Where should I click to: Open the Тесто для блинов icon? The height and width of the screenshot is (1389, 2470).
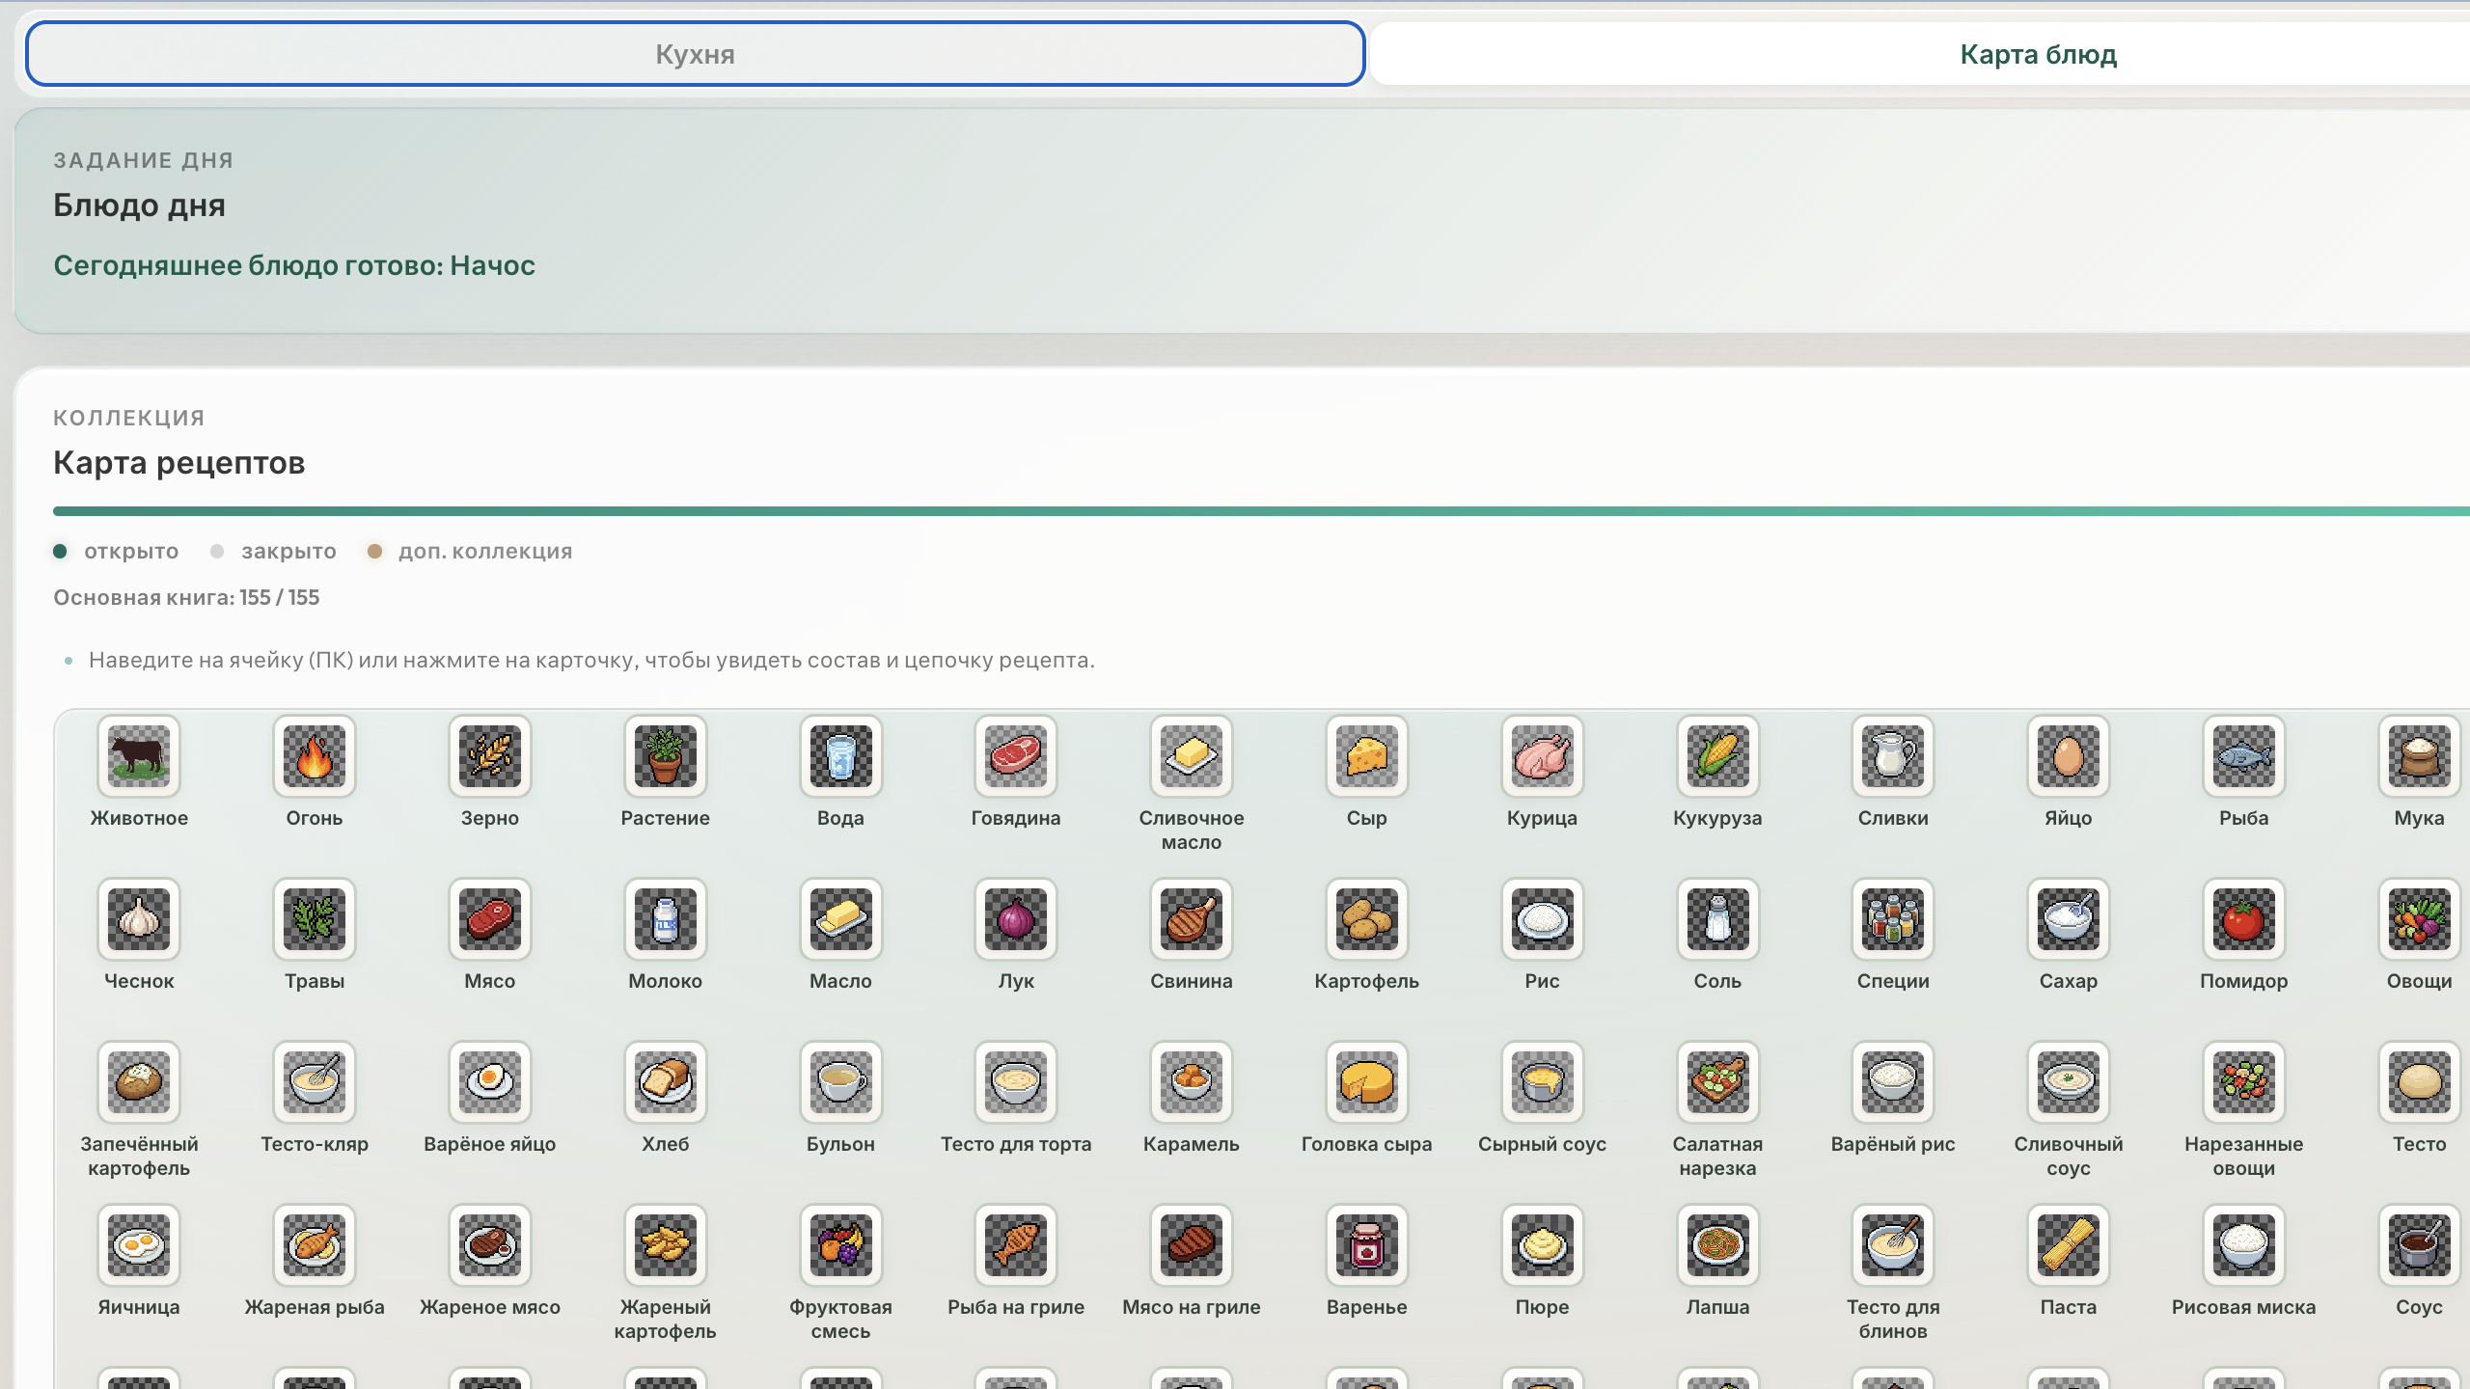point(1894,1245)
